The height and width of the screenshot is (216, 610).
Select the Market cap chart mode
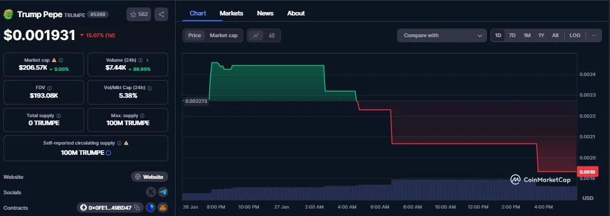(224, 35)
